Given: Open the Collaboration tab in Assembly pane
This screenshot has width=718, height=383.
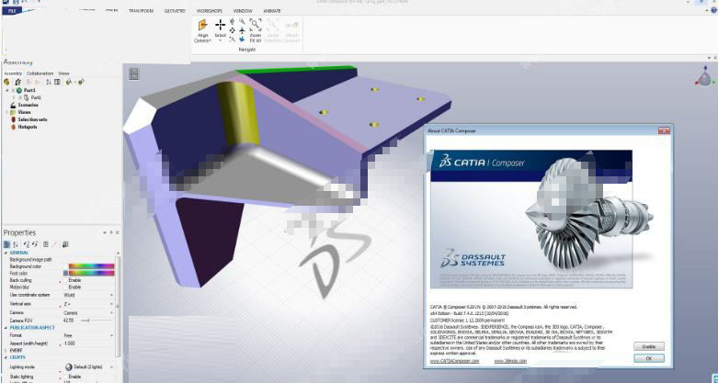Looking at the screenshot, I should coord(40,73).
